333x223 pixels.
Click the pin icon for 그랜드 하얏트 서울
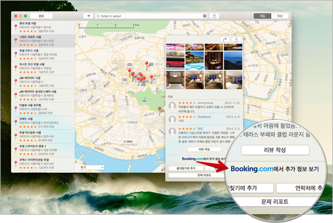pyautogui.click(x=16, y=41)
